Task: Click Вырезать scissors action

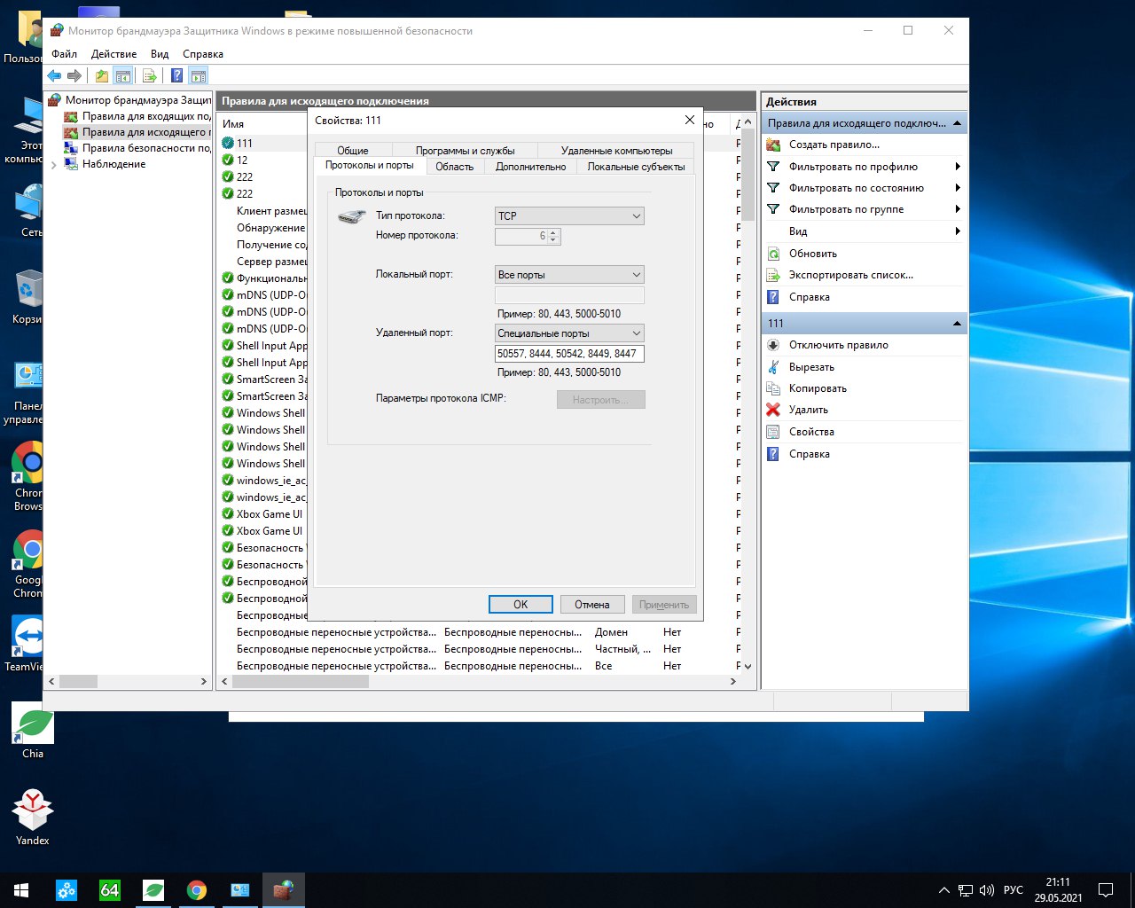Action: point(773,367)
